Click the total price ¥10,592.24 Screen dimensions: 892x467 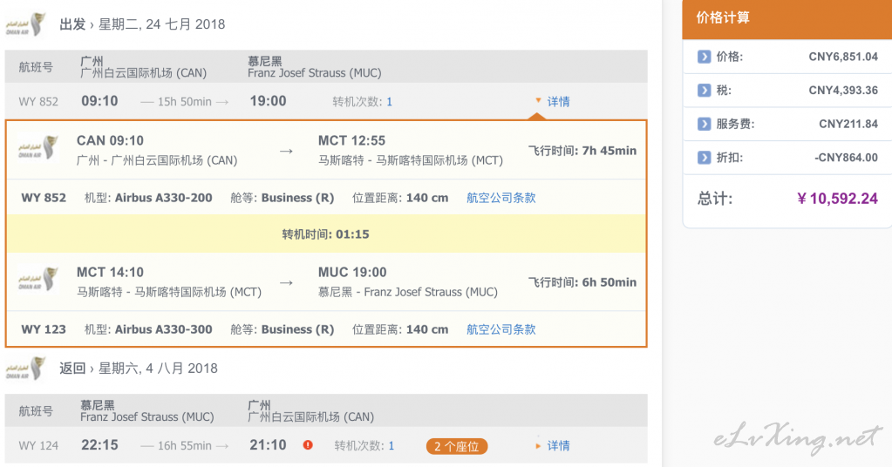point(837,199)
